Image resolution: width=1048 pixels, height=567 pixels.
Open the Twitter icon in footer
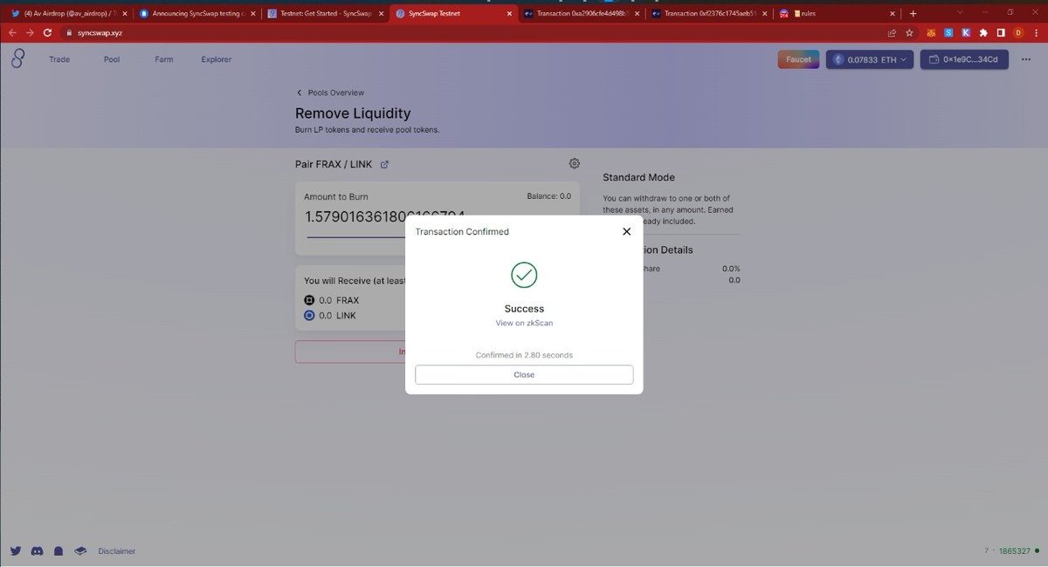tap(16, 551)
